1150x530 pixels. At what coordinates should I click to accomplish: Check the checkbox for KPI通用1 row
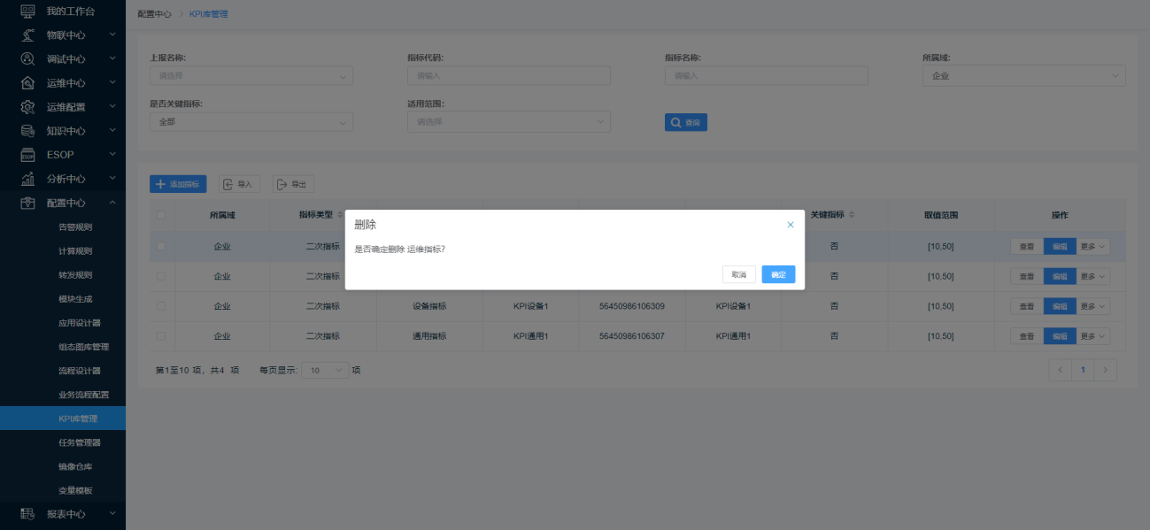click(x=161, y=336)
